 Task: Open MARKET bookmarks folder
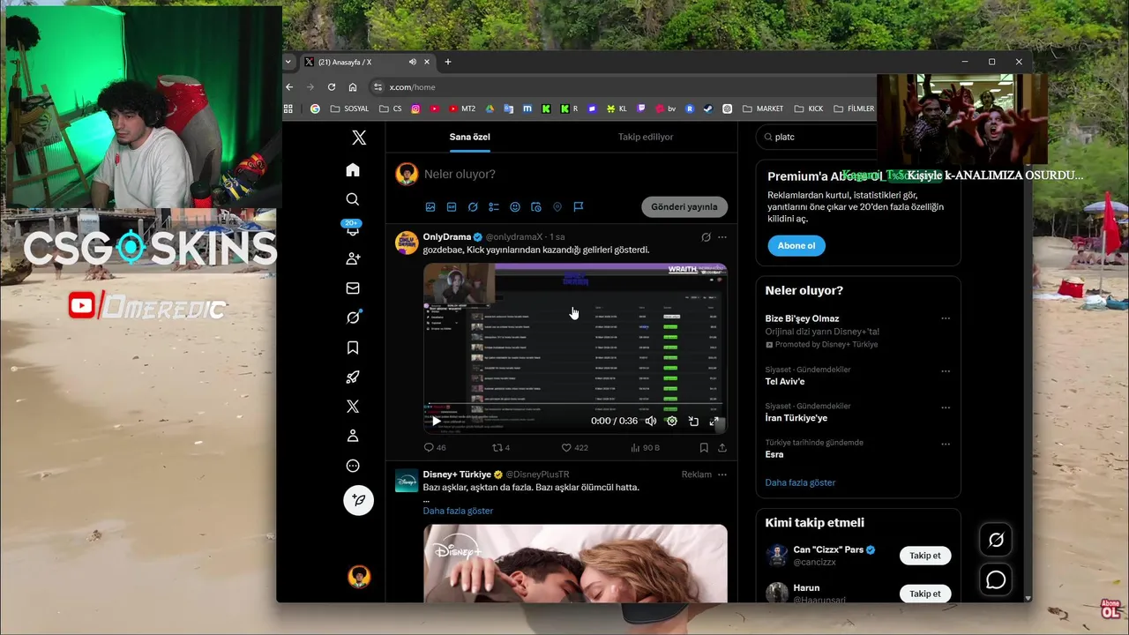(x=763, y=108)
